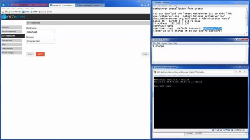The width and height of the screenshot is (250, 140).
Task: Click the VM USB status icon
Action: pos(221,130)
